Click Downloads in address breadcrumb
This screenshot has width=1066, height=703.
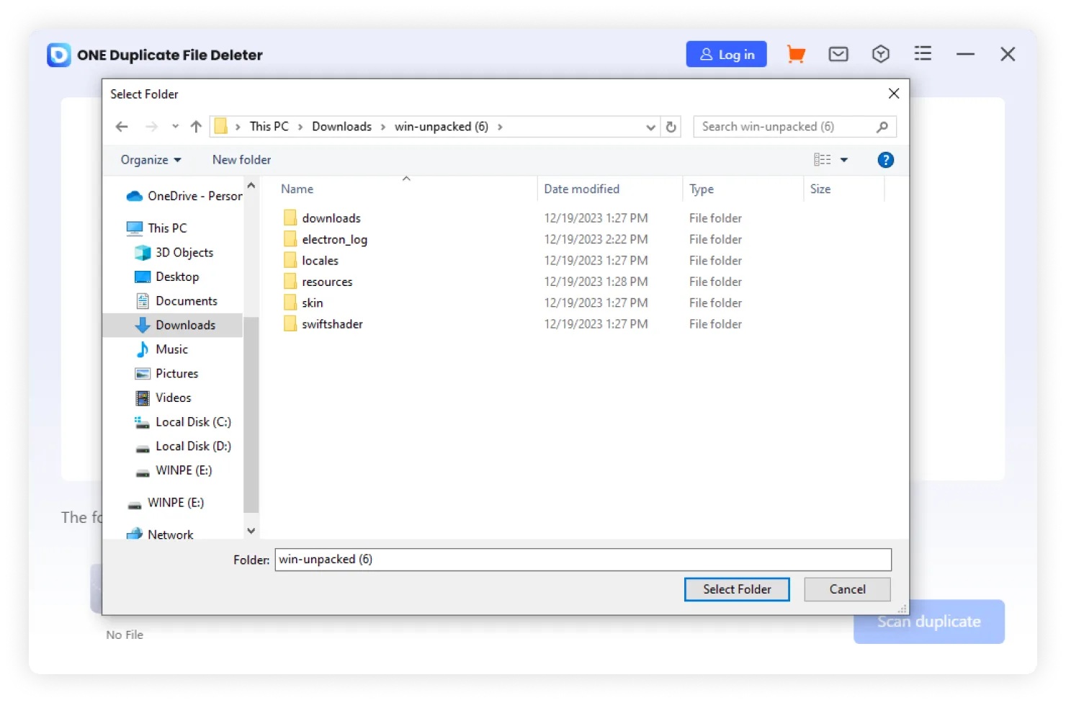coord(341,127)
